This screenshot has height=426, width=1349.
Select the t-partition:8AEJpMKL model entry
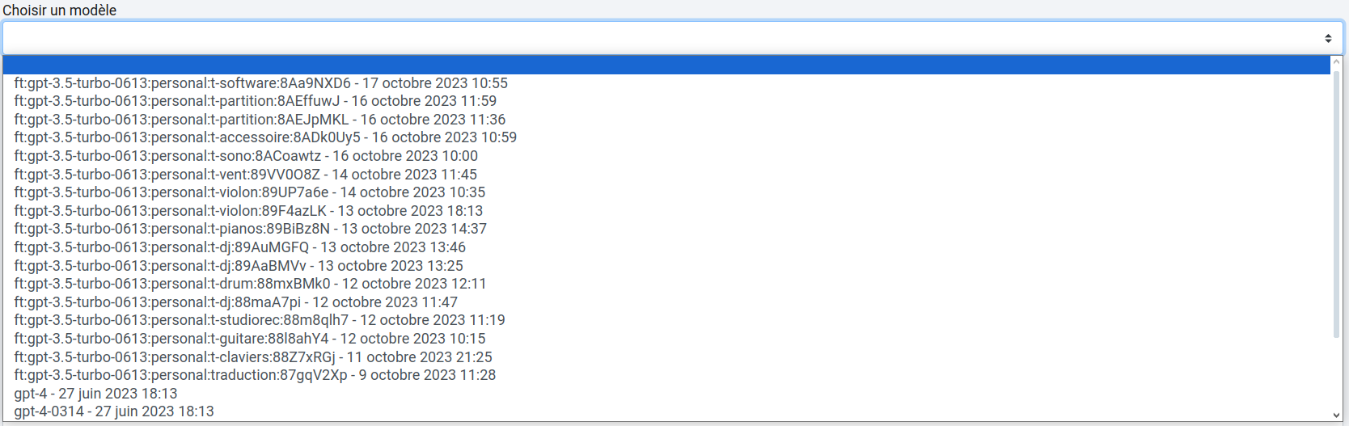tap(260, 120)
